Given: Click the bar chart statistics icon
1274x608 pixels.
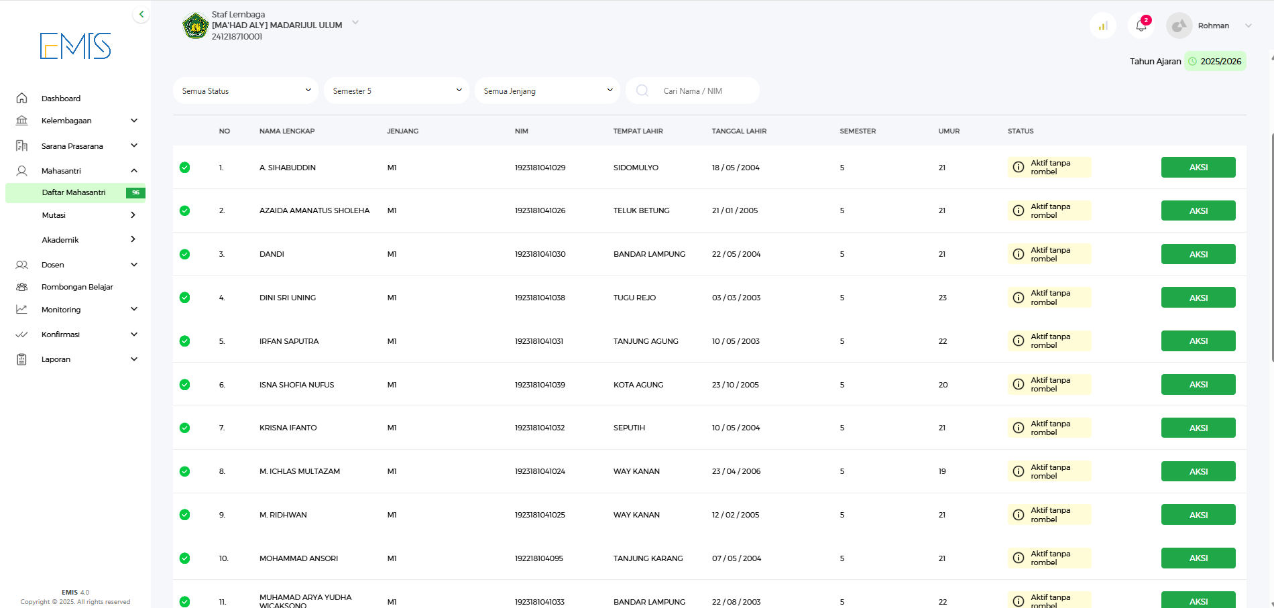Looking at the screenshot, I should click(1103, 26).
